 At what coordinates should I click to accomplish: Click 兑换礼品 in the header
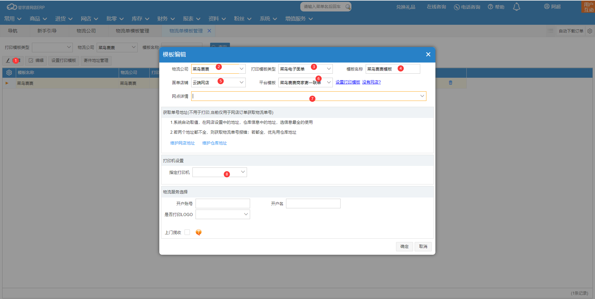click(406, 7)
